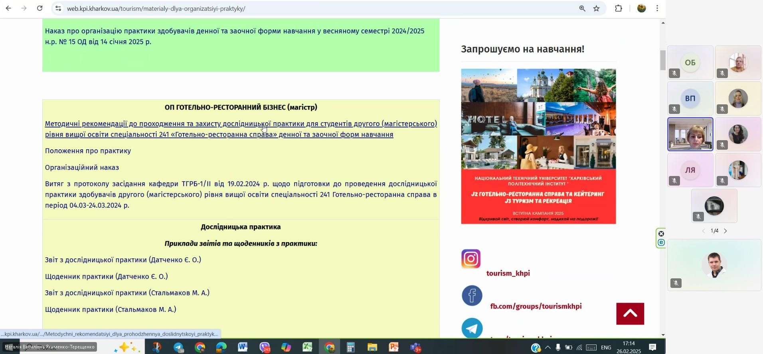
Task: Select the man in white shirt participant tile
Action: point(714,265)
